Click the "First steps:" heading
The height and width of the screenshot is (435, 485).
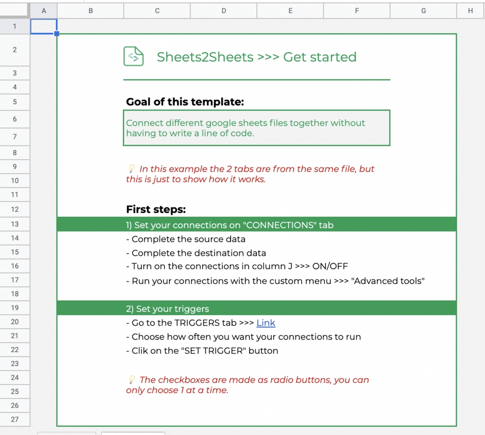coord(156,210)
